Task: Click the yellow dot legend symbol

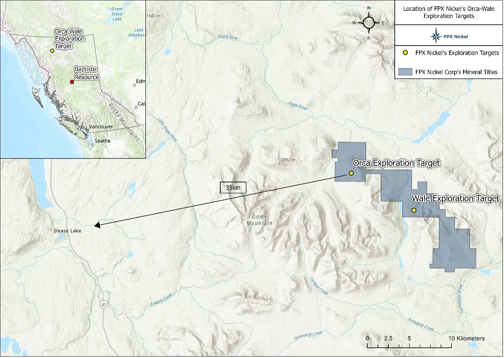Action: pos(405,53)
